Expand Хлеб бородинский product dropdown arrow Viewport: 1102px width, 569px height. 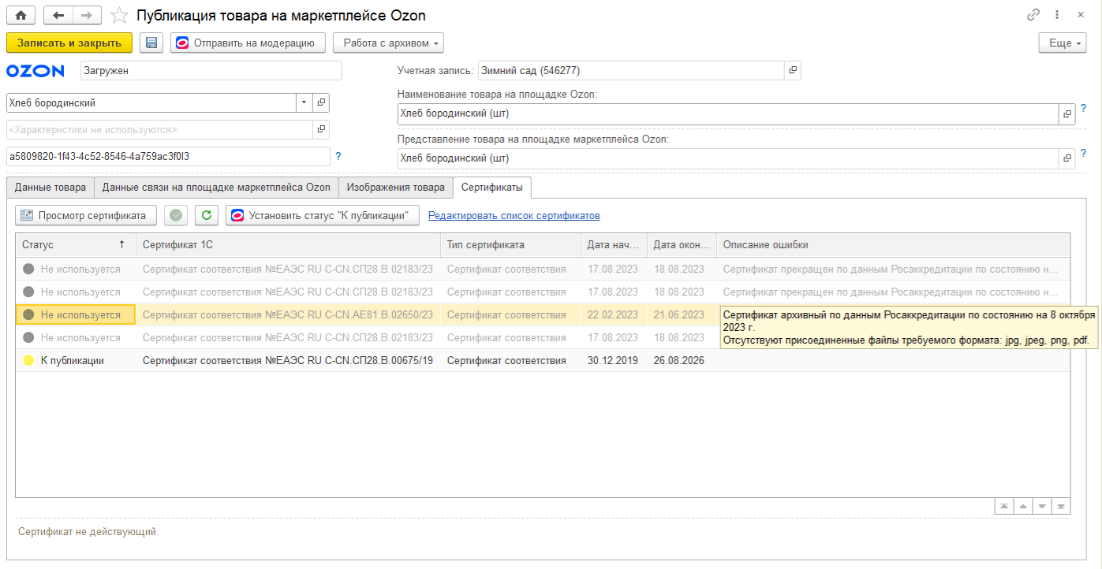pyautogui.click(x=304, y=102)
